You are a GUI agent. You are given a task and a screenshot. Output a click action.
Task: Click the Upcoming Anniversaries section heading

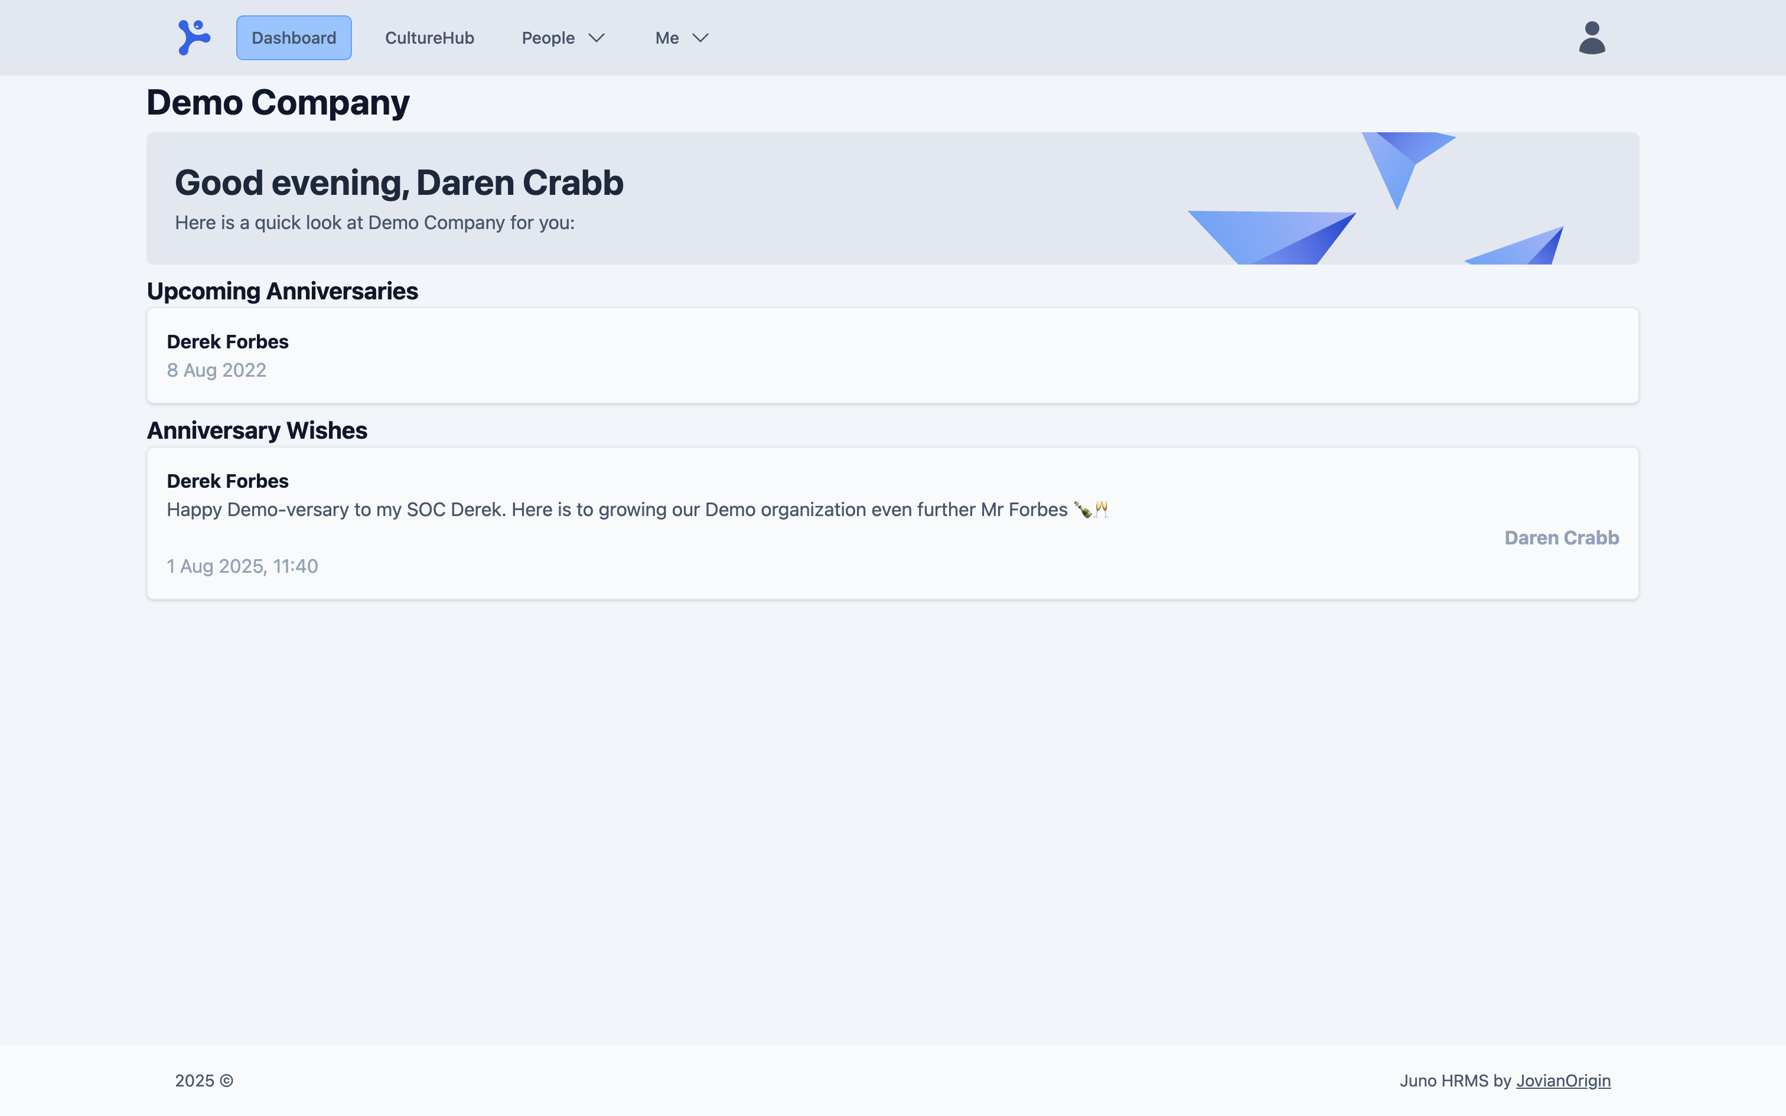283,292
